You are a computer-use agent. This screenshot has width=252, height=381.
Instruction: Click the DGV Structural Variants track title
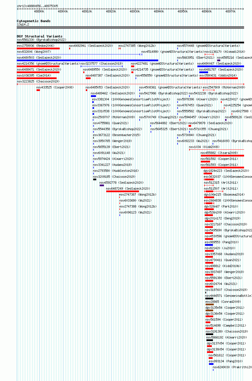(40, 36)
